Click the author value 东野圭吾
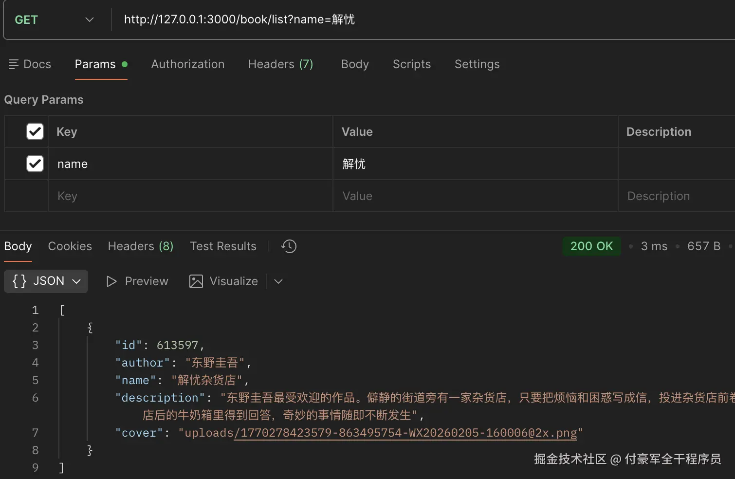The width and height of the screenshot is (735, 479). coord(215,363)
